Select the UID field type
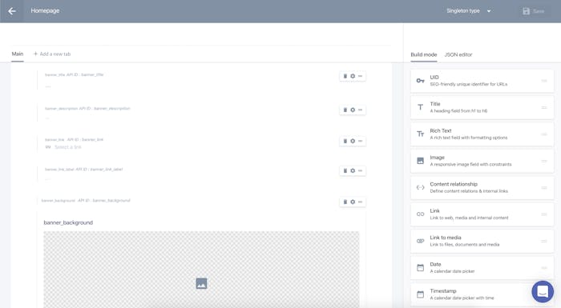 482,81
